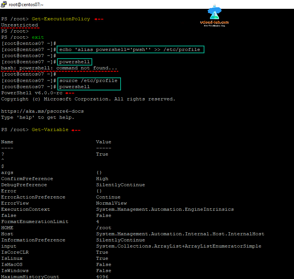Click the HOME variable name

[7, 228]
